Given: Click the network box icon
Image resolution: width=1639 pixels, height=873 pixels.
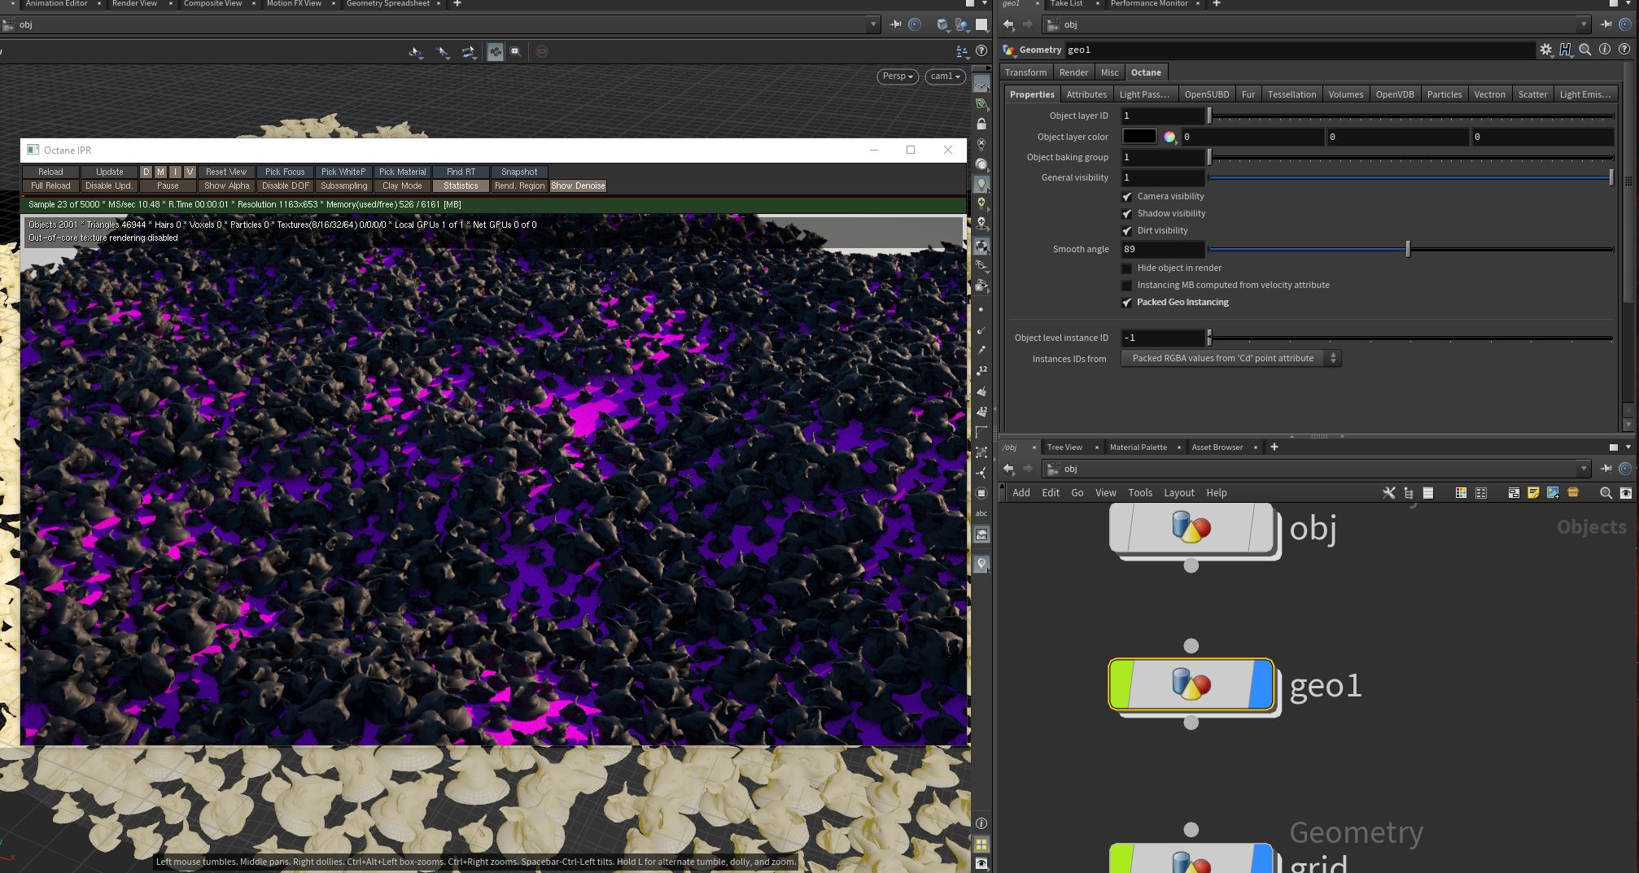Looking at the screenshot, I should click(1514, 493).
